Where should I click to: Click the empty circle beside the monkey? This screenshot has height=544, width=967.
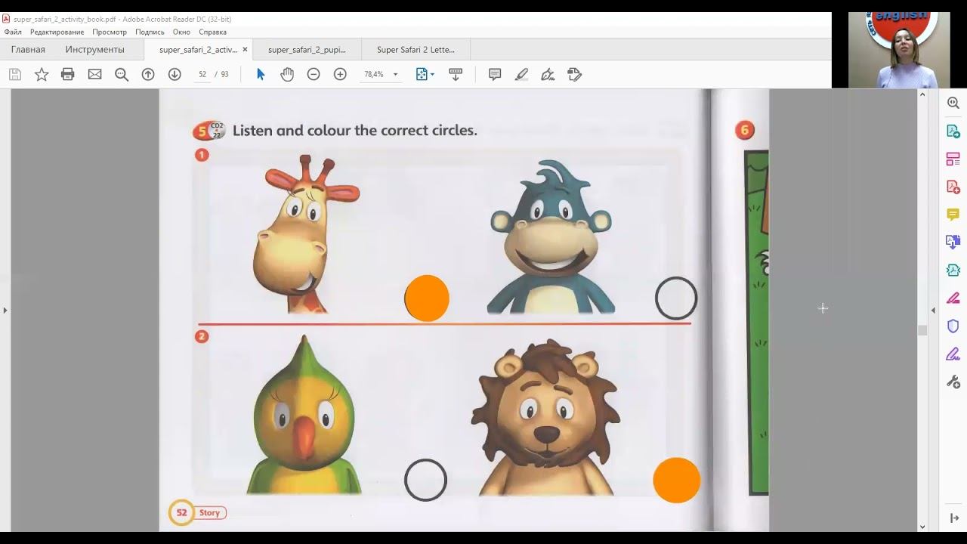tap(676, 298)
